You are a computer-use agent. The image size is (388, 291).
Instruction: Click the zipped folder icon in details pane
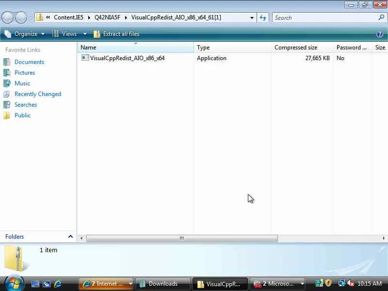(16, 259)
